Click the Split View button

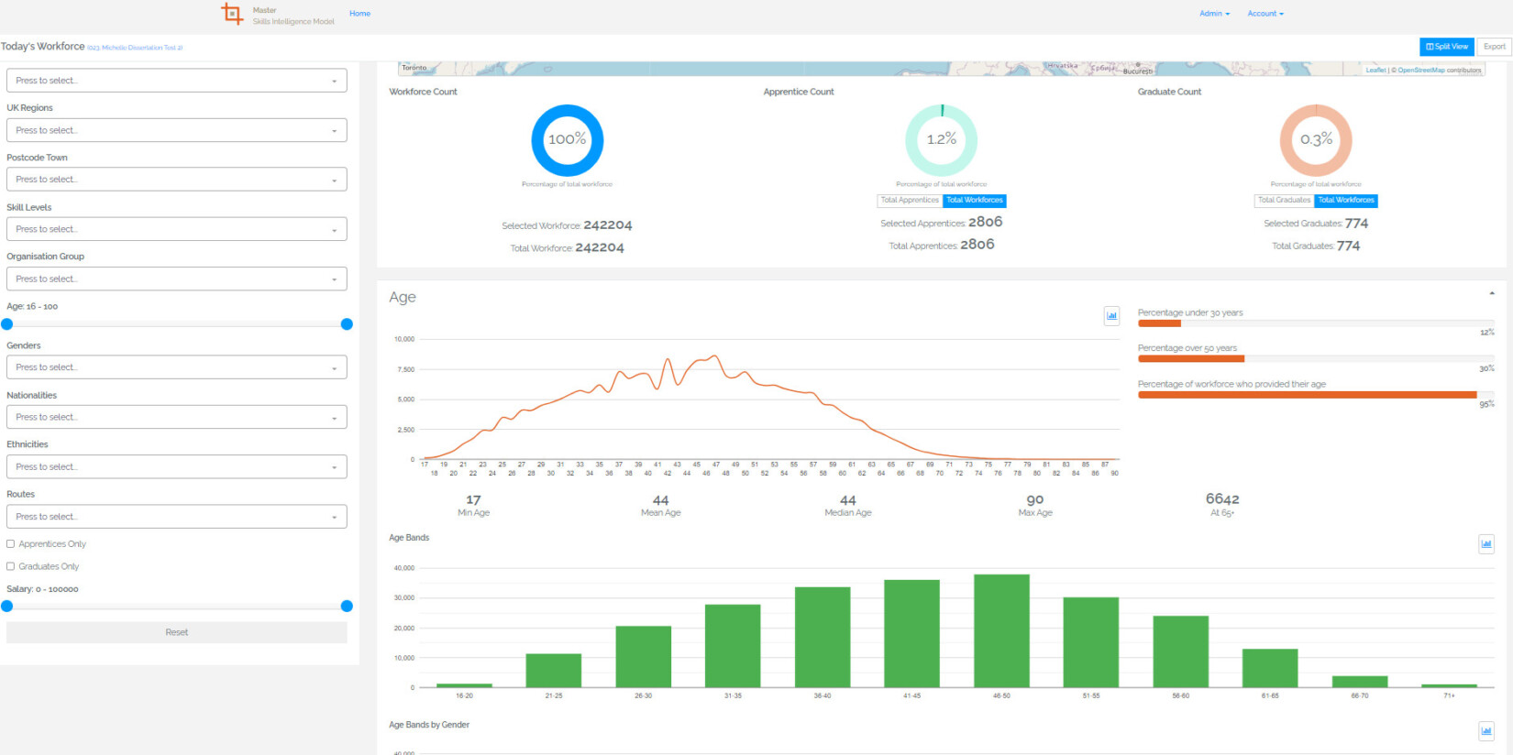[x=1447, y=47]
